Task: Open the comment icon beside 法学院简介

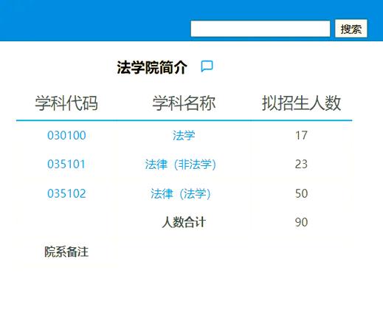Action: pyautogui.click(x=207, y=66)
